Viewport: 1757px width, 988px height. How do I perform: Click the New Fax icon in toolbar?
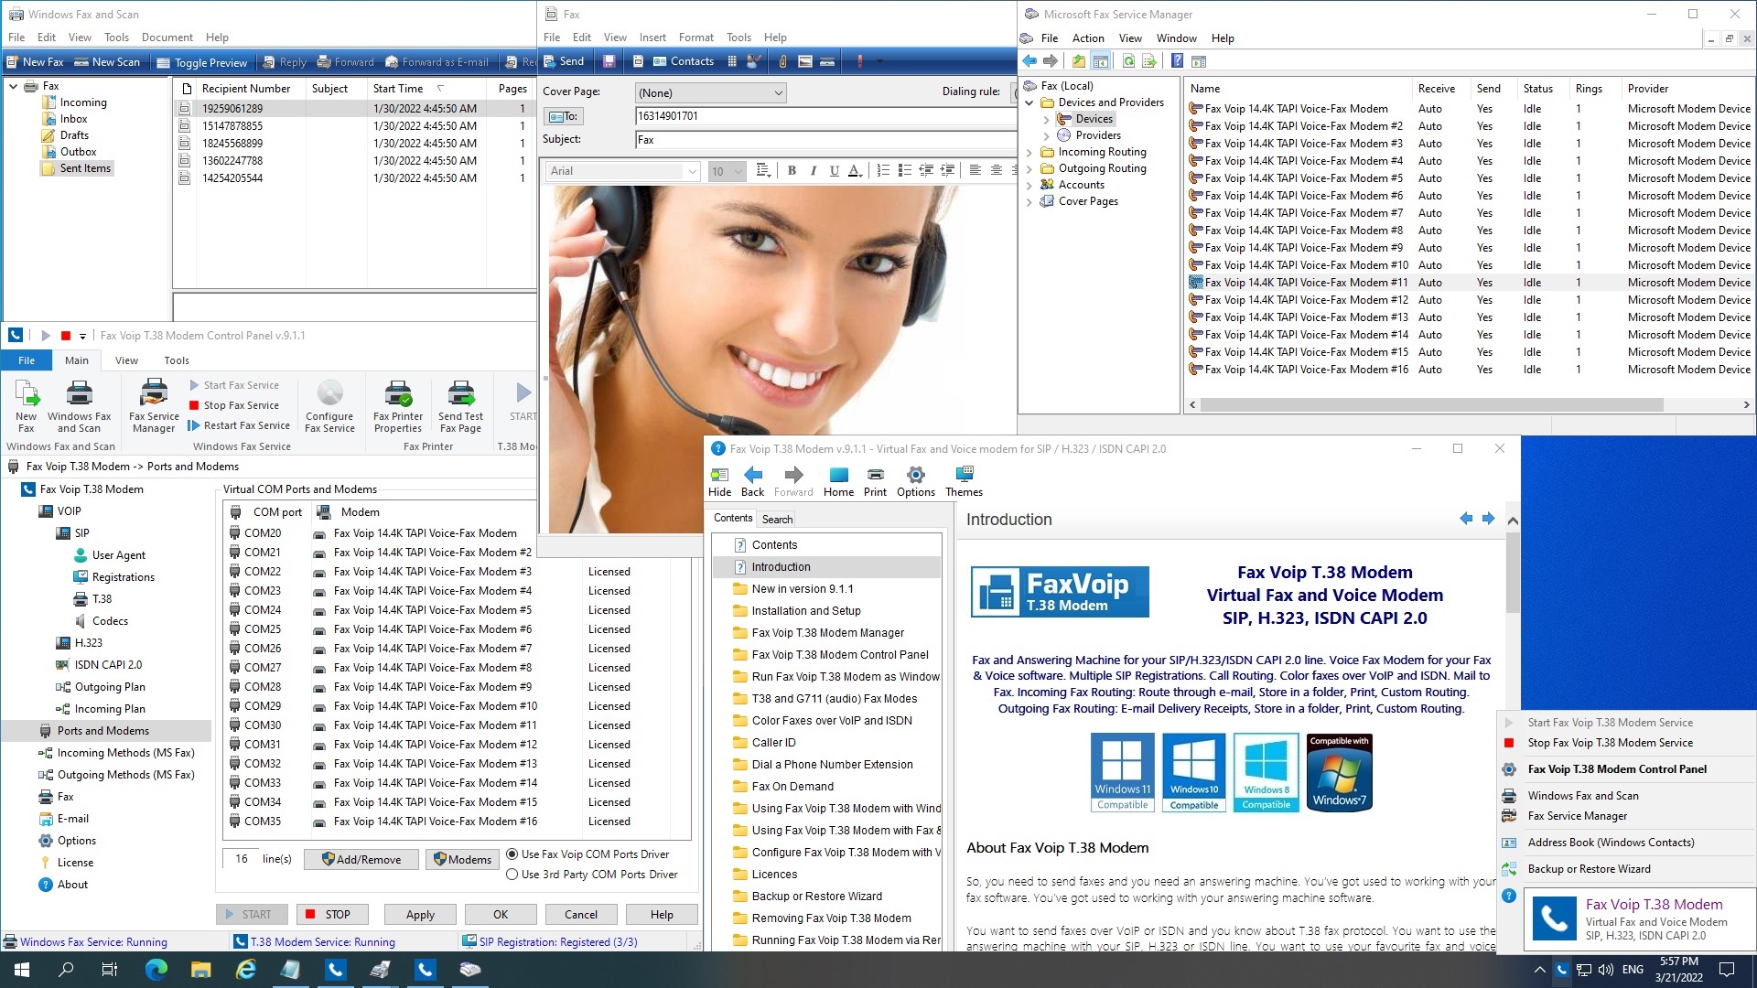(43, 61)
